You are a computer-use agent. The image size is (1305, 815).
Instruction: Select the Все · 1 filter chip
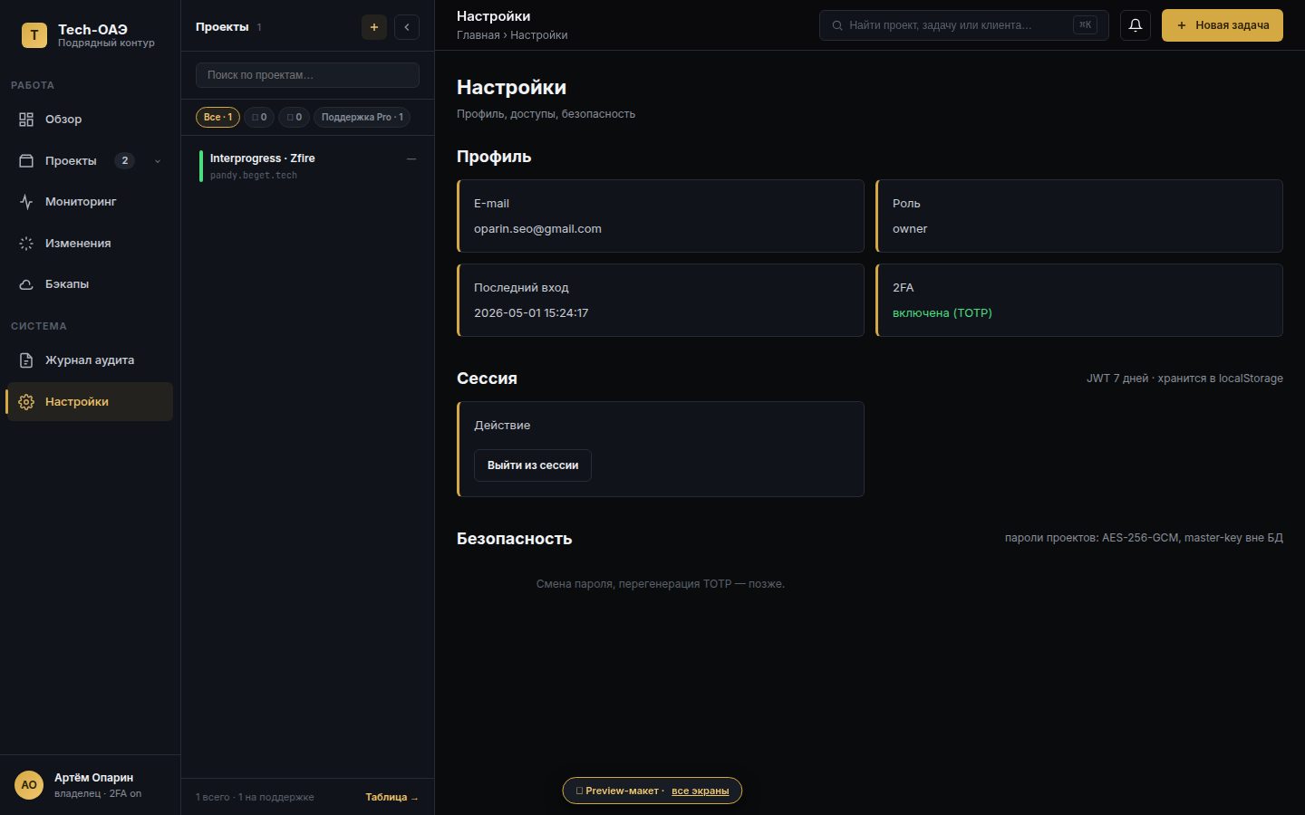pos(217,117)
